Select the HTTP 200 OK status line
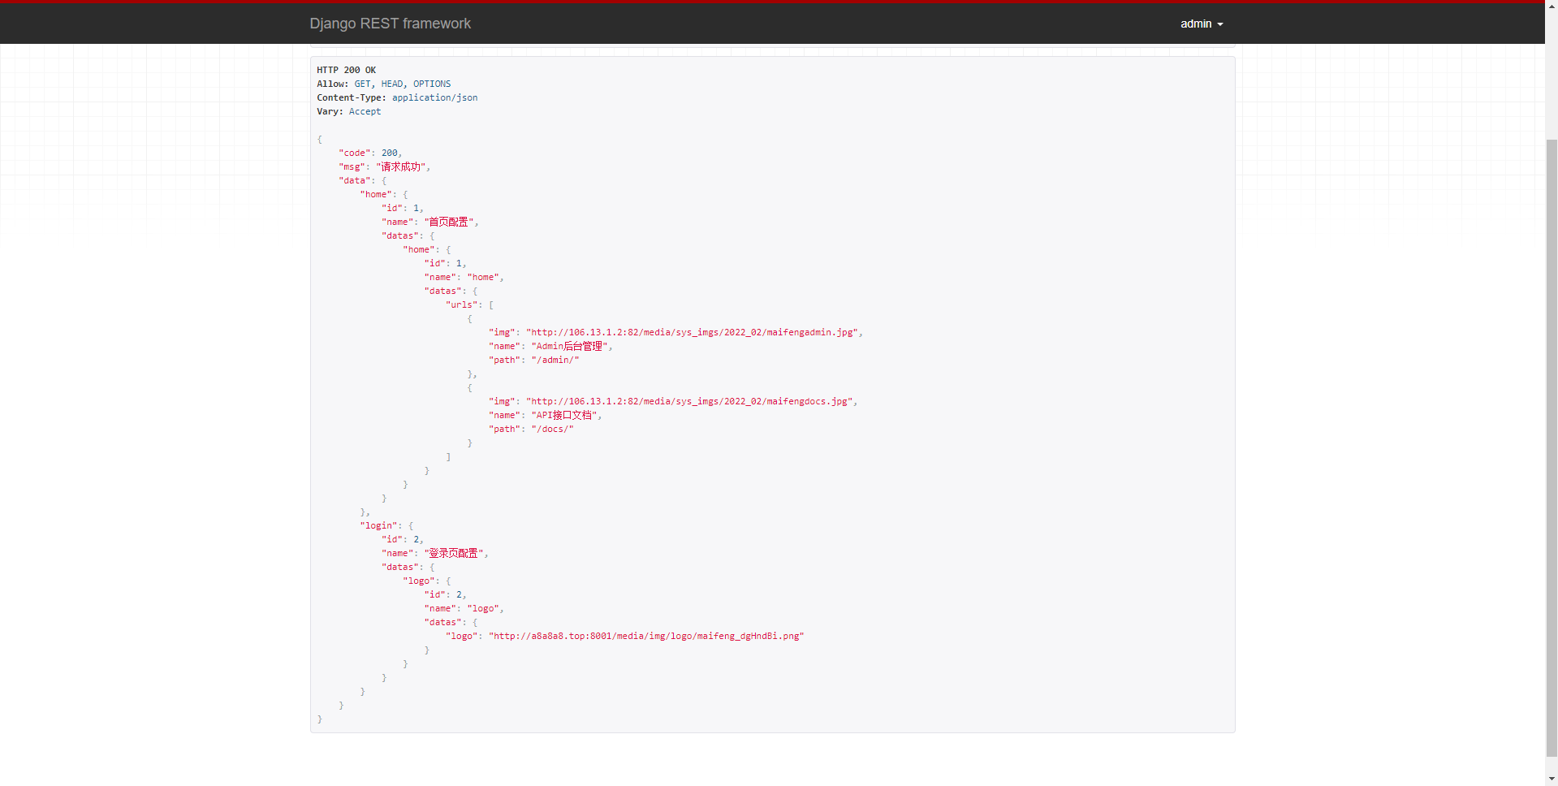1558x786 pixels. [x=346, y=70]
